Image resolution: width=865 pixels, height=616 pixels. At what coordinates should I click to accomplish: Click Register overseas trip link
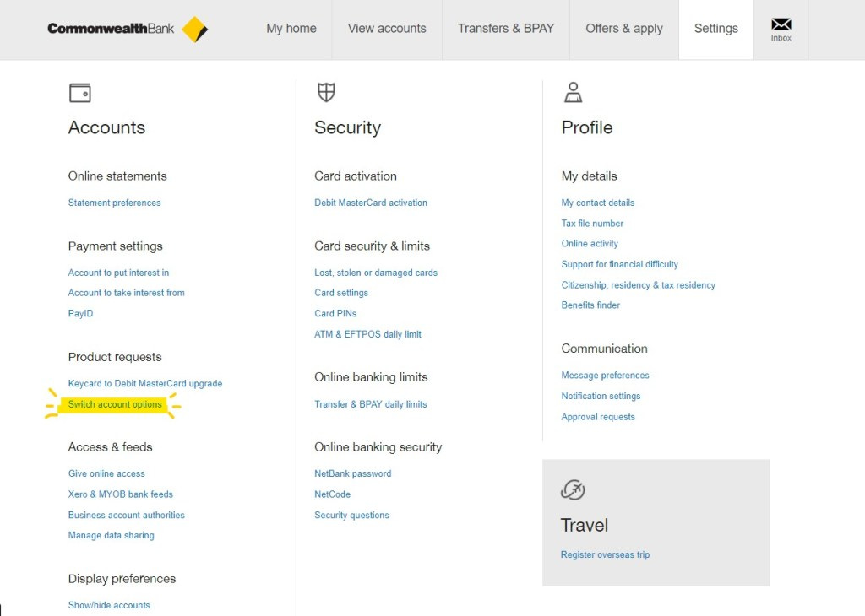(x=605, y=555)
